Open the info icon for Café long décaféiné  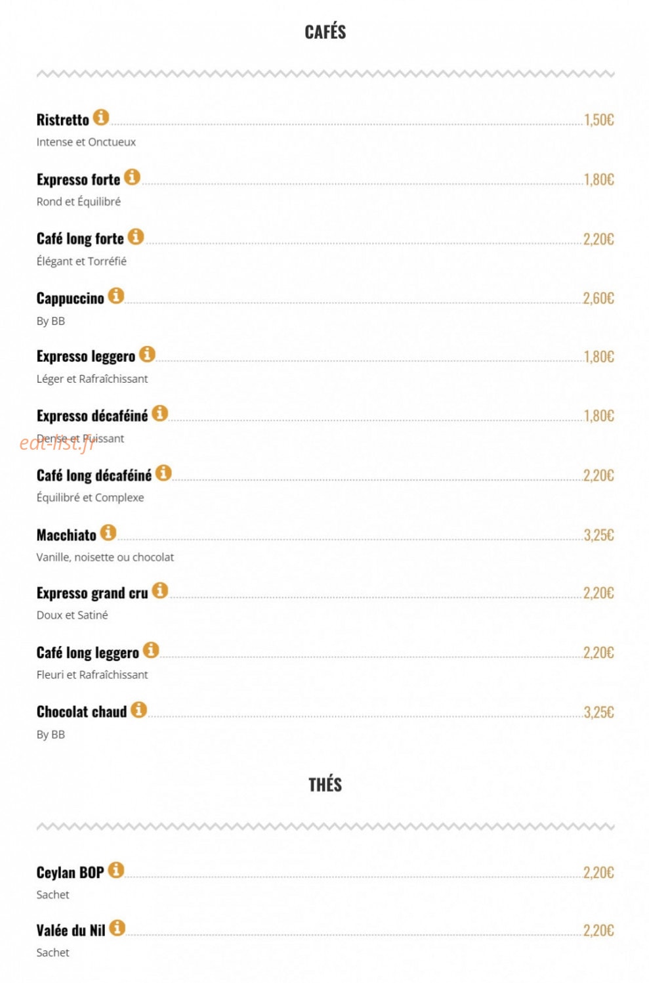coord(163,473)
